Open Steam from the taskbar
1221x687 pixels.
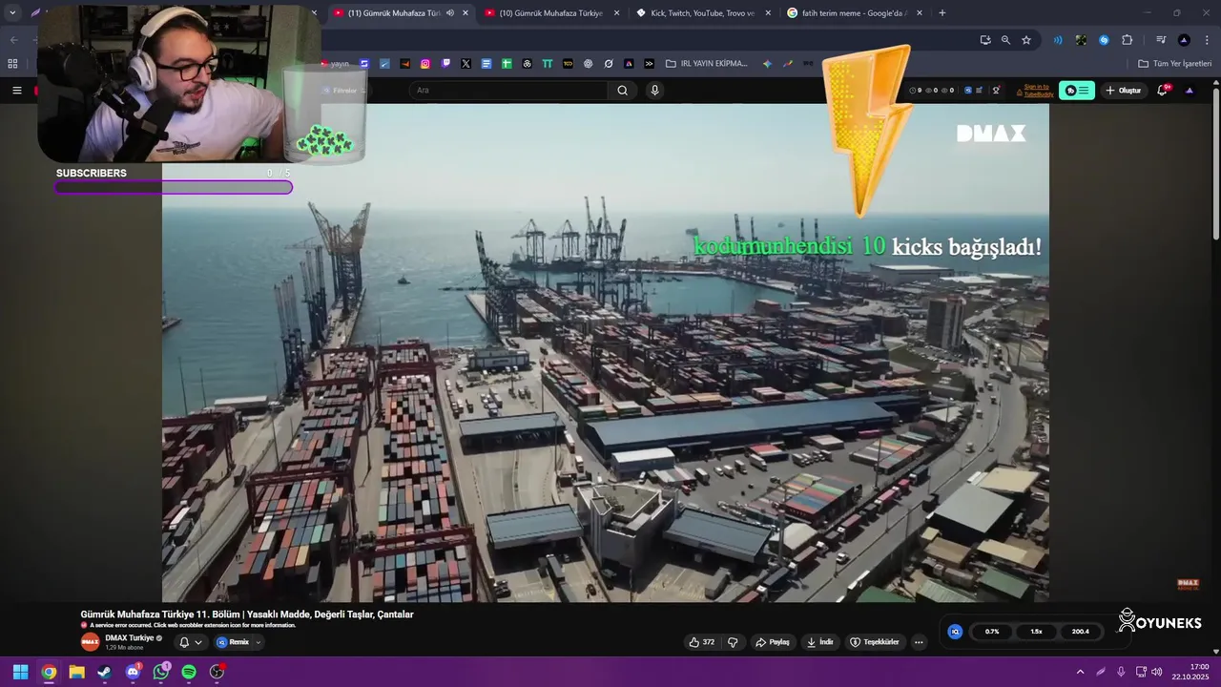[104, 672]
